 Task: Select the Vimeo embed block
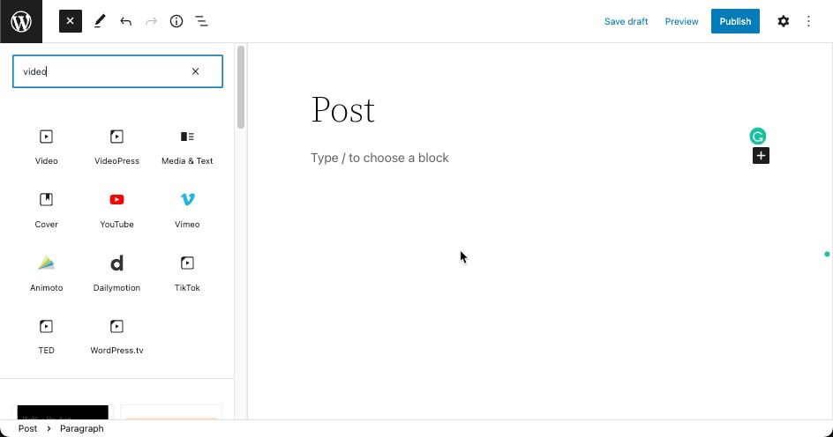(187, 209)
